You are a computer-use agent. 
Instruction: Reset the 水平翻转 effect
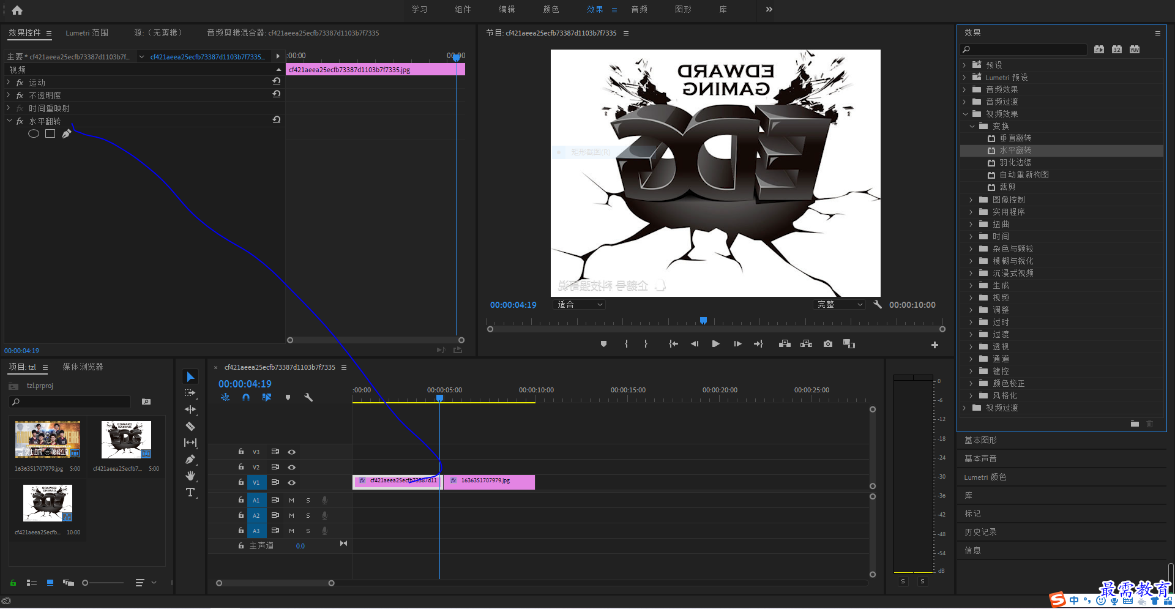[x=277, y=120]
